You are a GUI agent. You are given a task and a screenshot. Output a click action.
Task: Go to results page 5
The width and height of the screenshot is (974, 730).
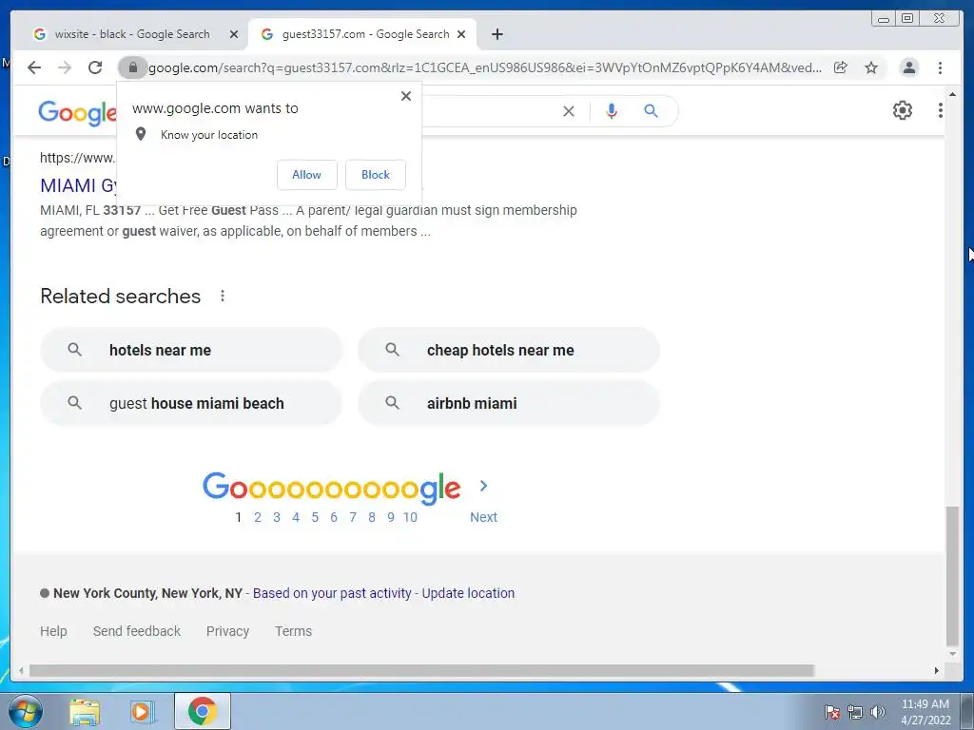pyautogui.click(x=315, y=517)
